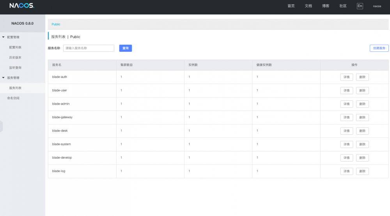Open 文档 in the top navigation
Image resolution: width=390 pixels, height=216 pixels.
tap(308, 6)
